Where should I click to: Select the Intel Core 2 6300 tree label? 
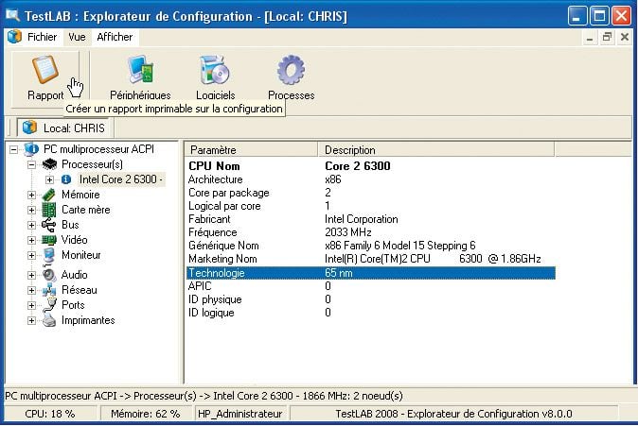[x=121, y=179]
